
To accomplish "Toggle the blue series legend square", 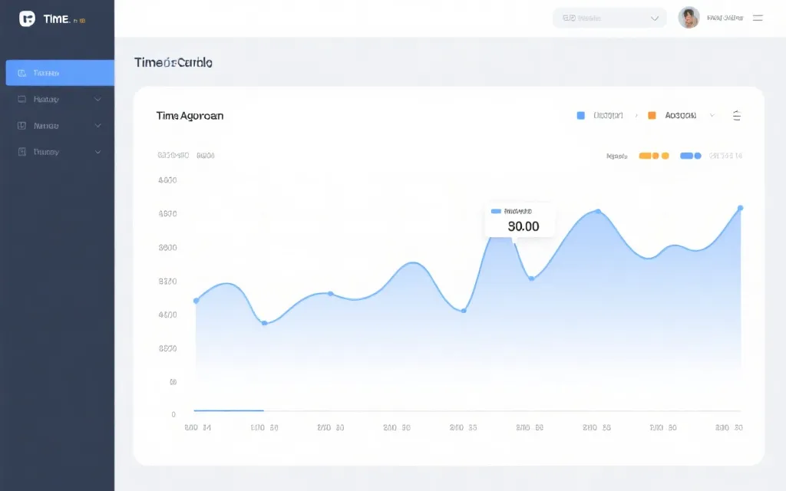I will [x=580, y=115].
